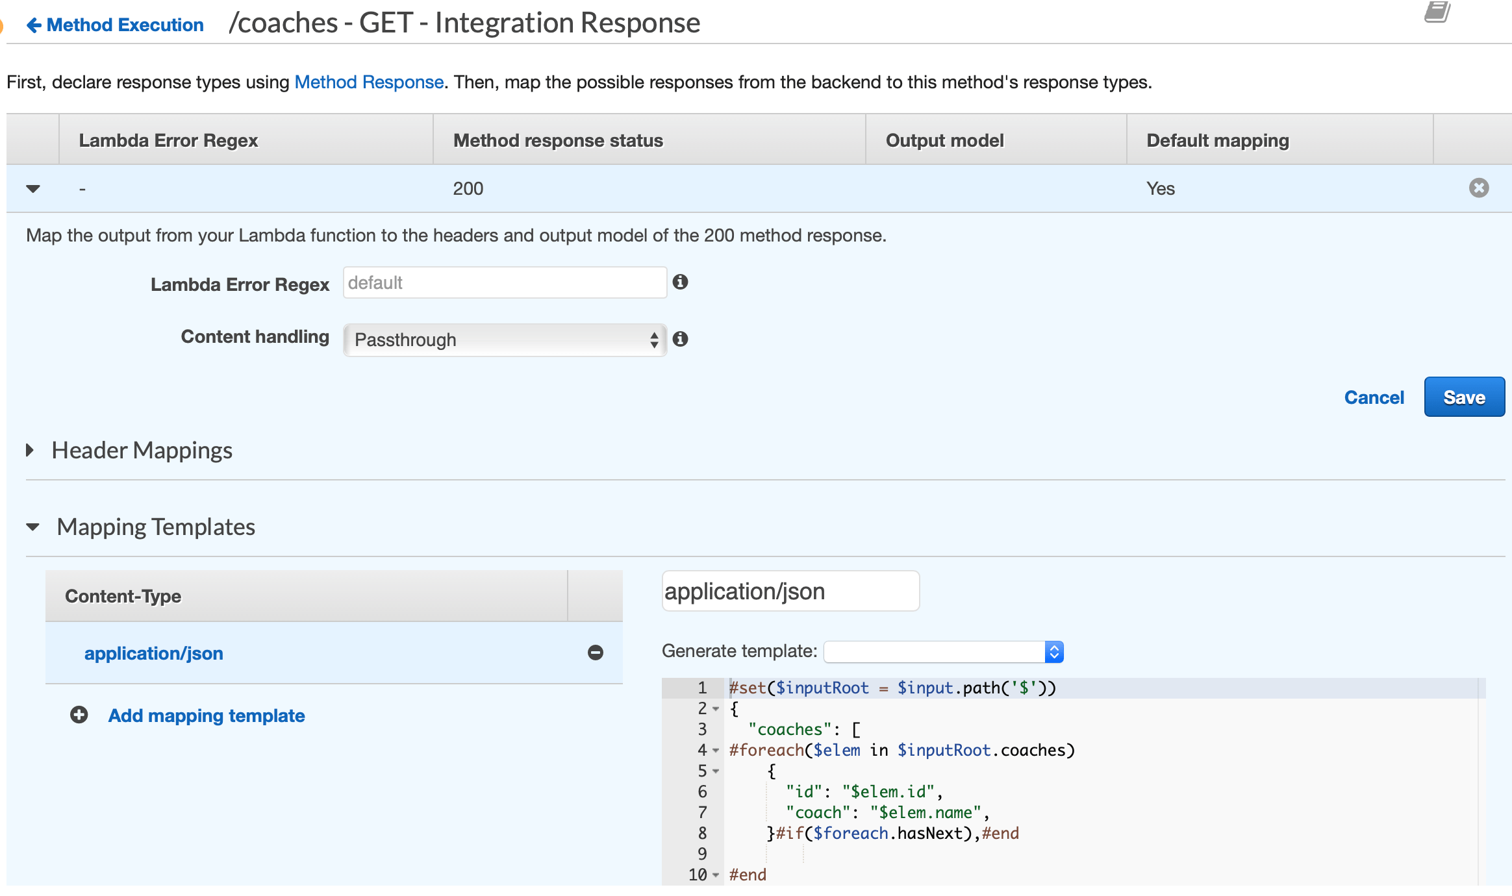
Task: Select the application/json Content-Type entry
Action: tap(154, 653)
